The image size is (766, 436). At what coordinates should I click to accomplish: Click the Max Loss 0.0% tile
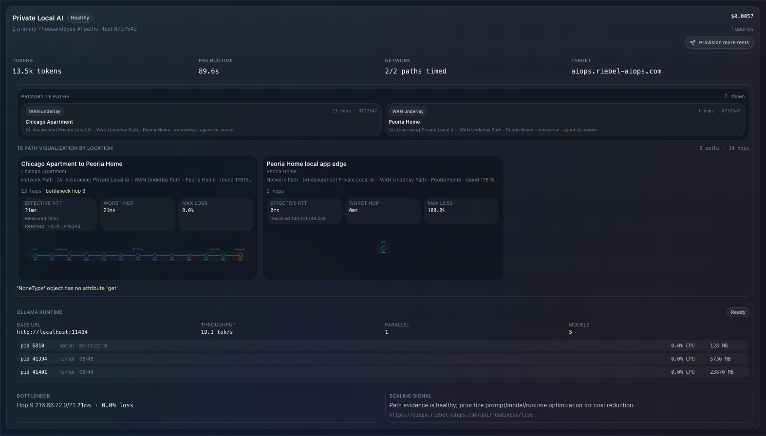216,214
